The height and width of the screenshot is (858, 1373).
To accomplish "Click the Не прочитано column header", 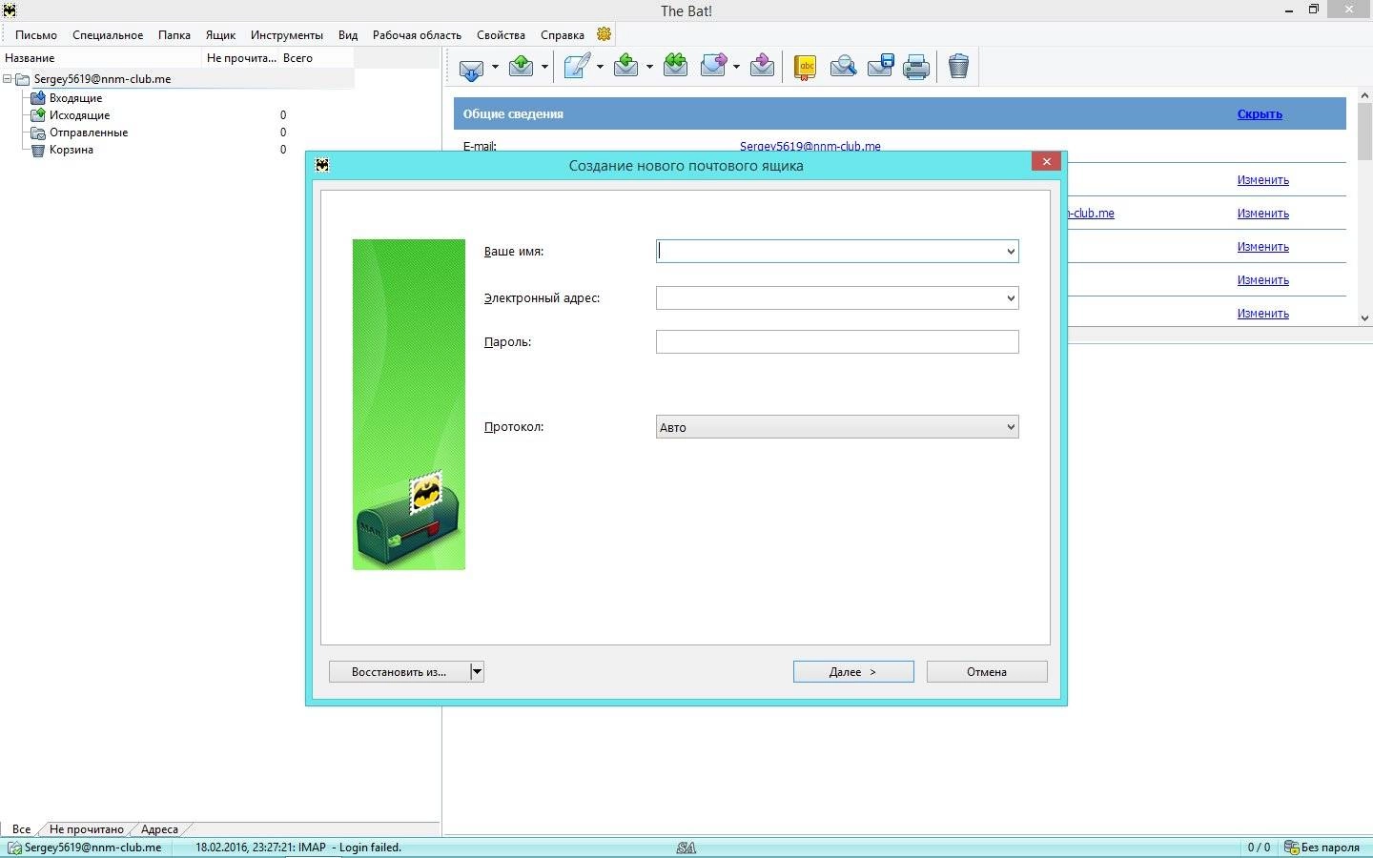I will pyautogui.click(x=241, y=58).
